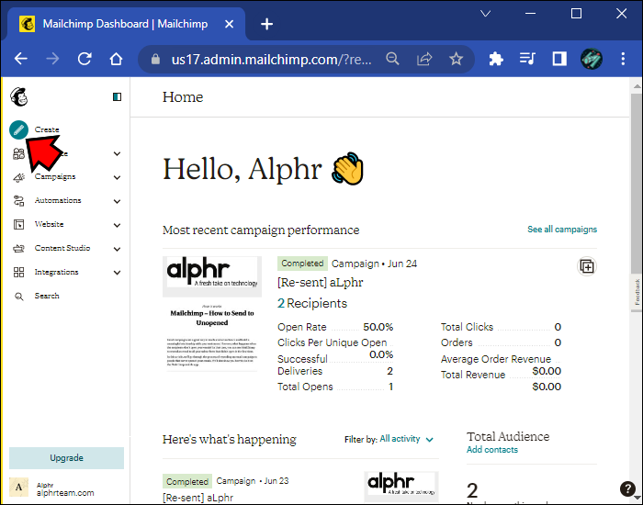
Task: Click the browser forward arrow
Action: 52,59
